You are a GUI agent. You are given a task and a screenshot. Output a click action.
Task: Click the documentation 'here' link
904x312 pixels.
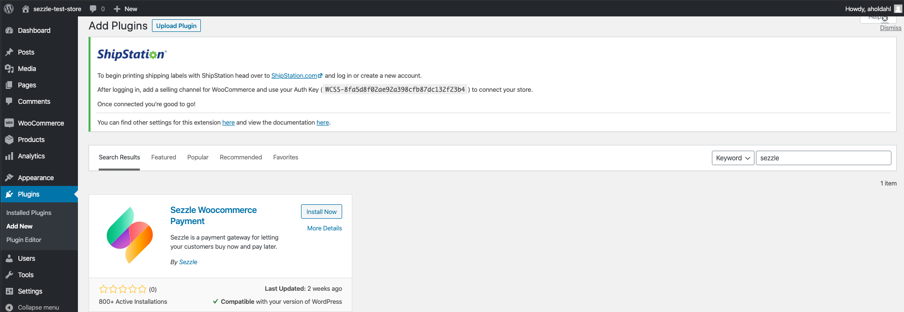click(323, 123)
